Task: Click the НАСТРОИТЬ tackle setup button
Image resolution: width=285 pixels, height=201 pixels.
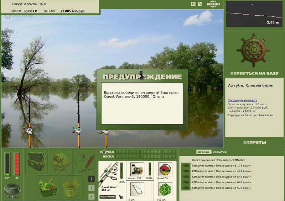Action: click(108, 197)
